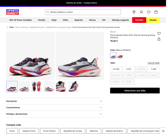This screenshot has height=134, width=168.
Task: Click the Puma brand name above title
Action: (x=113, y=32)
